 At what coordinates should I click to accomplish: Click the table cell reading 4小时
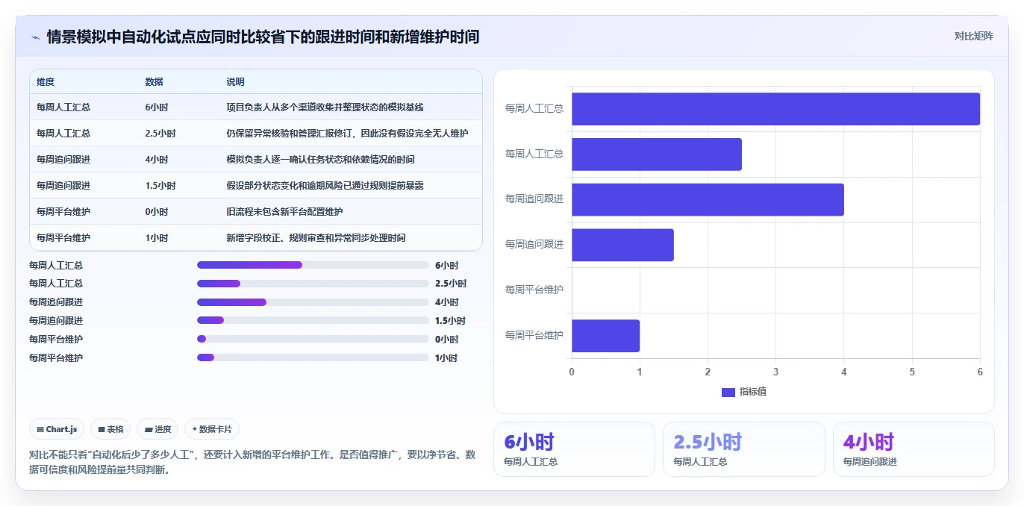157,160
